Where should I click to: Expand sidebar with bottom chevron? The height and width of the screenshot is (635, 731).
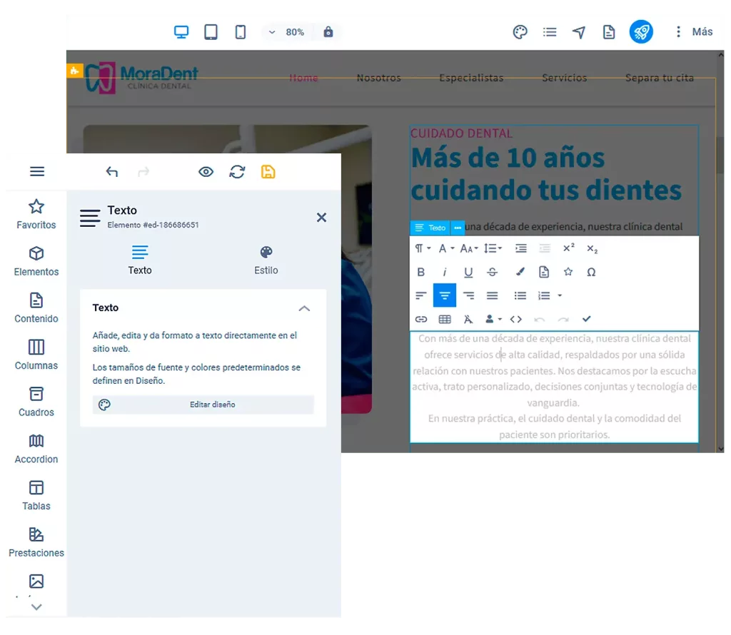point(36,607)
